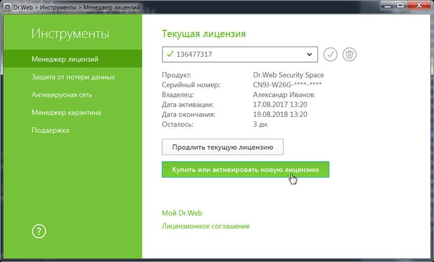Open Лицензионное соглашение link
Viewport: 434px width, 262px height.
206,226
